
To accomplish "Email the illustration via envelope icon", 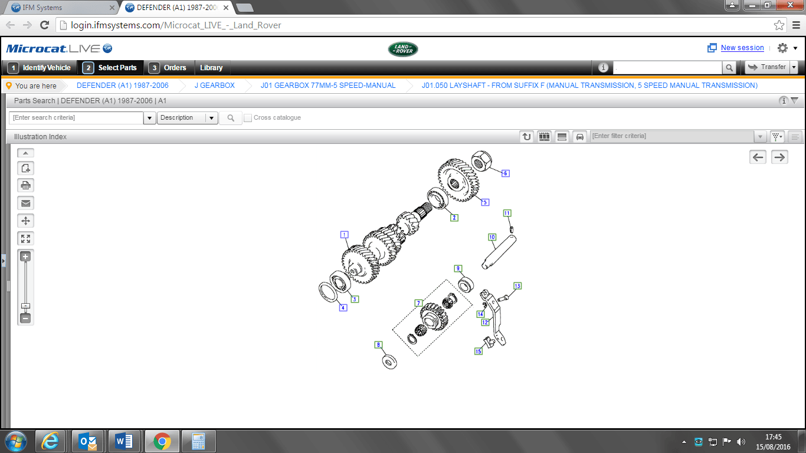I will 26,203.
